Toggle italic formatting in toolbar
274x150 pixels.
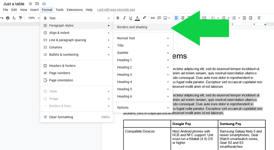tap(124, 18)
